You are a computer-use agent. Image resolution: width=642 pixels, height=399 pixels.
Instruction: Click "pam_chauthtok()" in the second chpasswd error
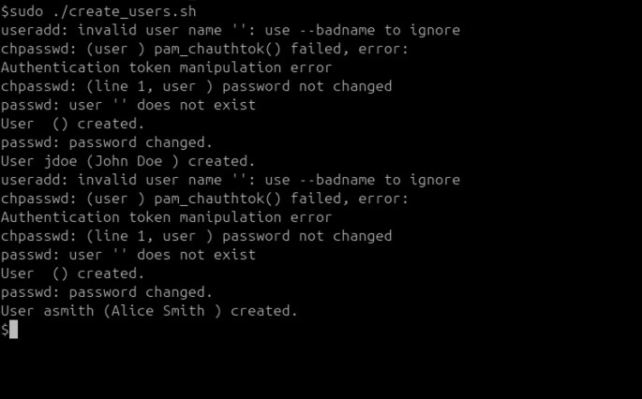pos(217,199)
